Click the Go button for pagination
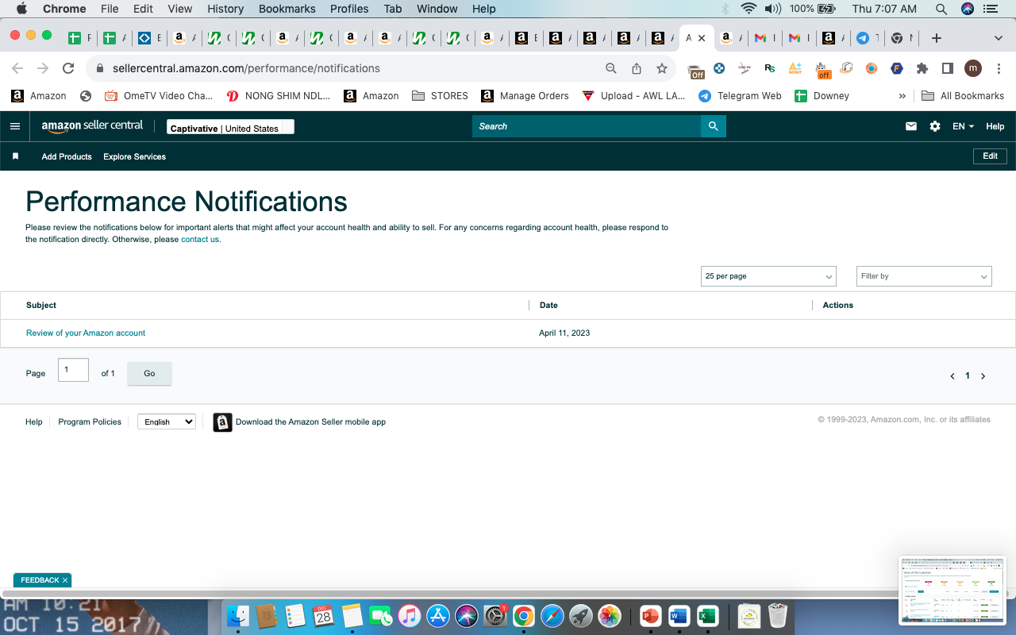The height and width of the screenshot is (635, 1016). pos(149,373)
